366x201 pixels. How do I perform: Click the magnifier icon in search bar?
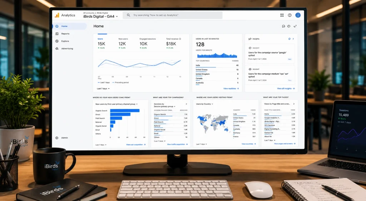tap(128, 15)
